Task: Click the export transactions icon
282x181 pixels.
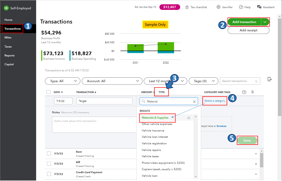Action: [x=270, y=80]
